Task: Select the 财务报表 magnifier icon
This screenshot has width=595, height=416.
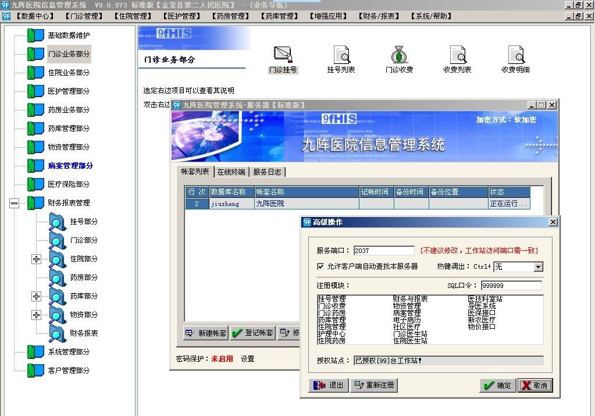Action: click(x=58, y=333)
